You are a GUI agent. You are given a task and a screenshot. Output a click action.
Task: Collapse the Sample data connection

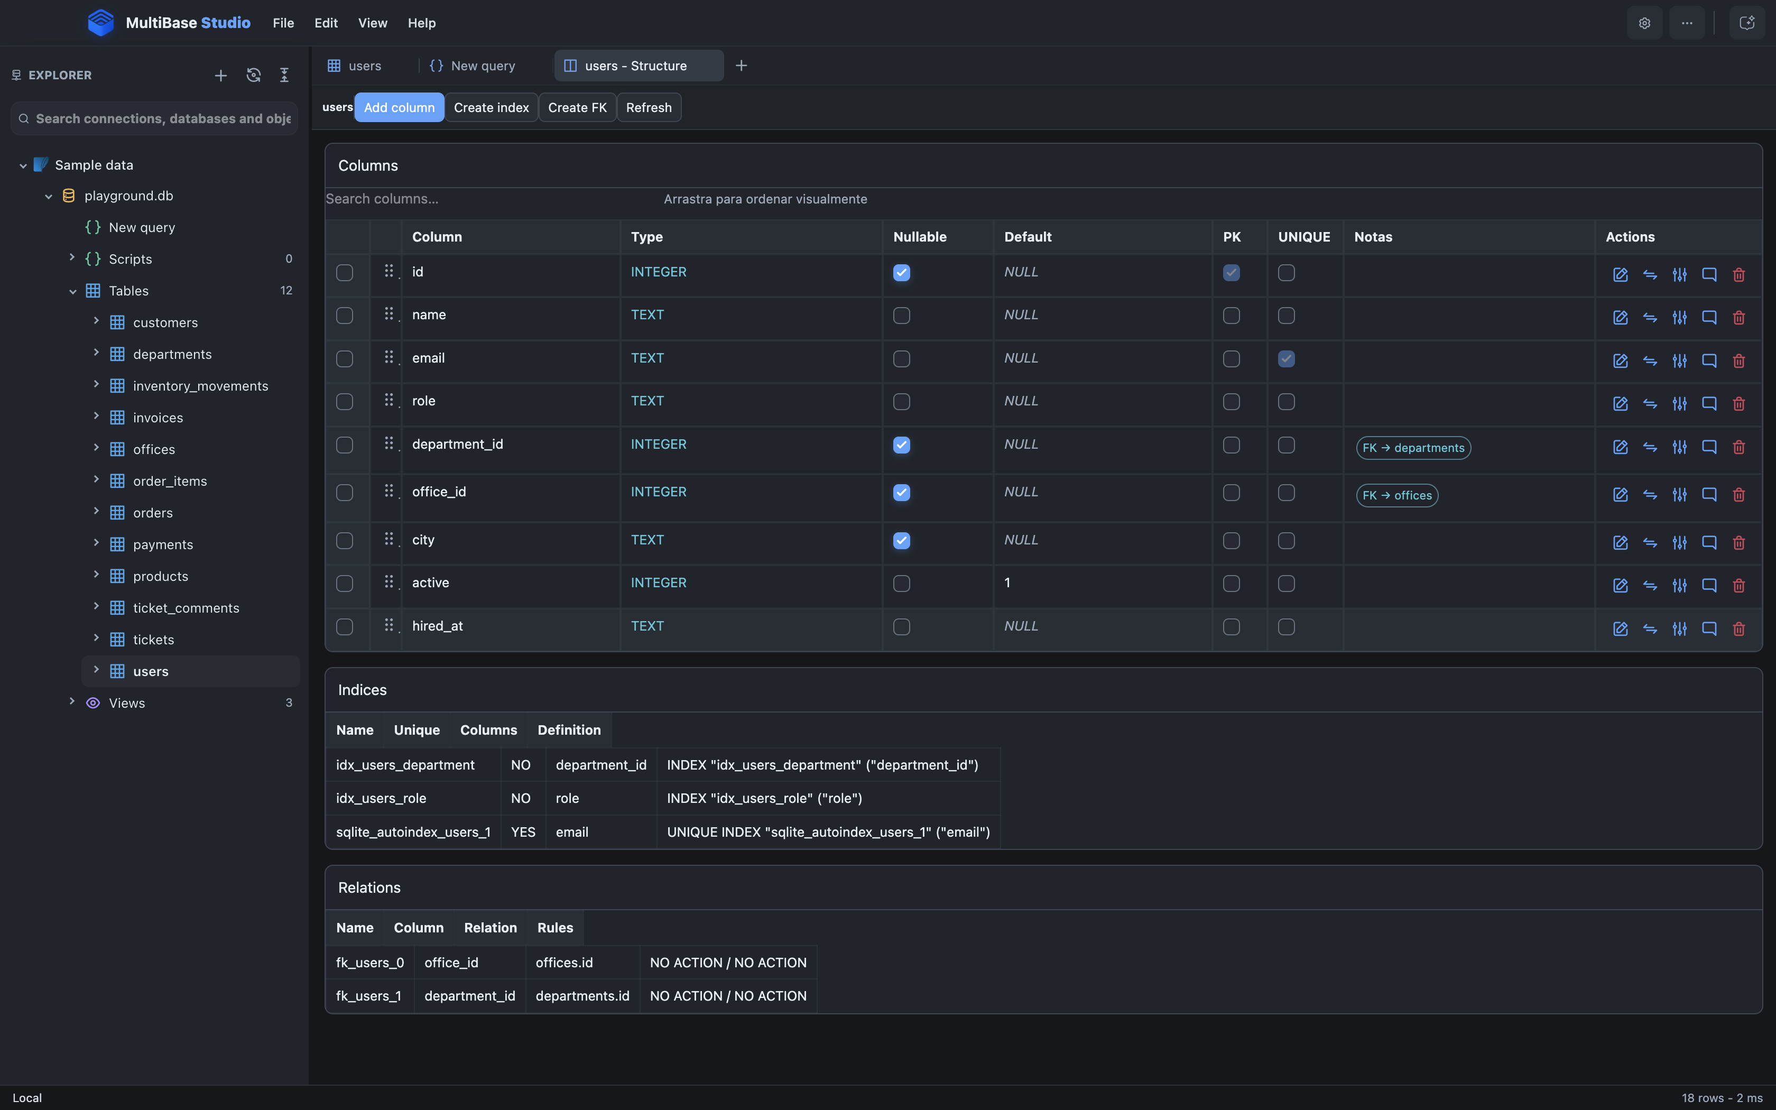click(x=23, y=165)
